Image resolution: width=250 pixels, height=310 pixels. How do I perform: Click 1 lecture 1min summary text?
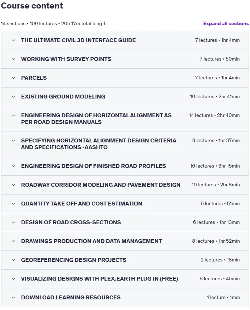click(x=223, y=298)
